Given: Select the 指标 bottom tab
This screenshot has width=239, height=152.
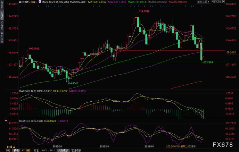Looking at the screenshot, I should tap(8, 150).
